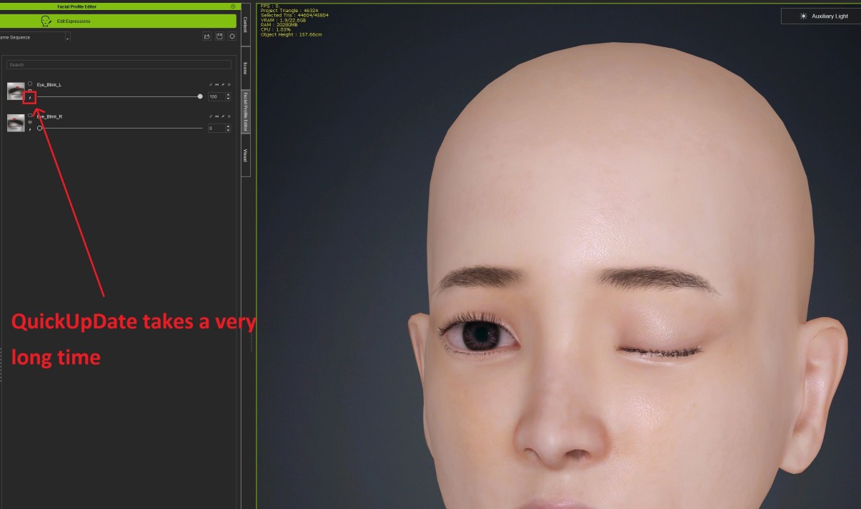861x509 pixels.
Task: Click the pencil edit icon on Eye_Blink_R row
Action: [x=223, y=116]
